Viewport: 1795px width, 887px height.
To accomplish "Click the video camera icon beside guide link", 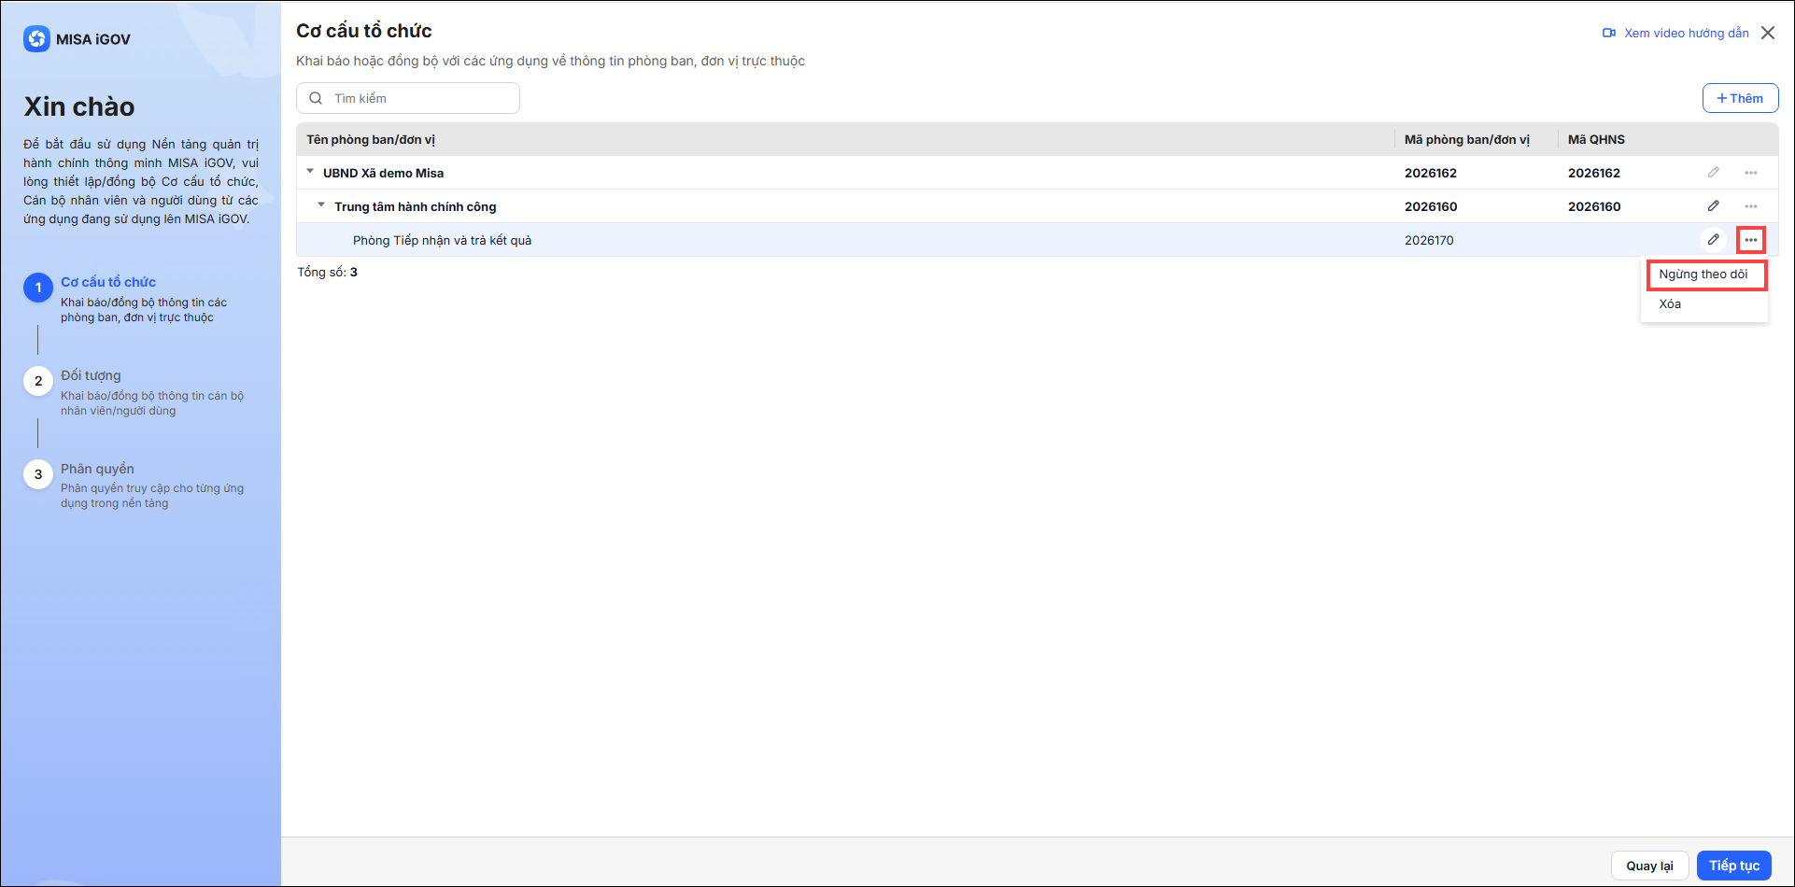I will [1609, 33].
